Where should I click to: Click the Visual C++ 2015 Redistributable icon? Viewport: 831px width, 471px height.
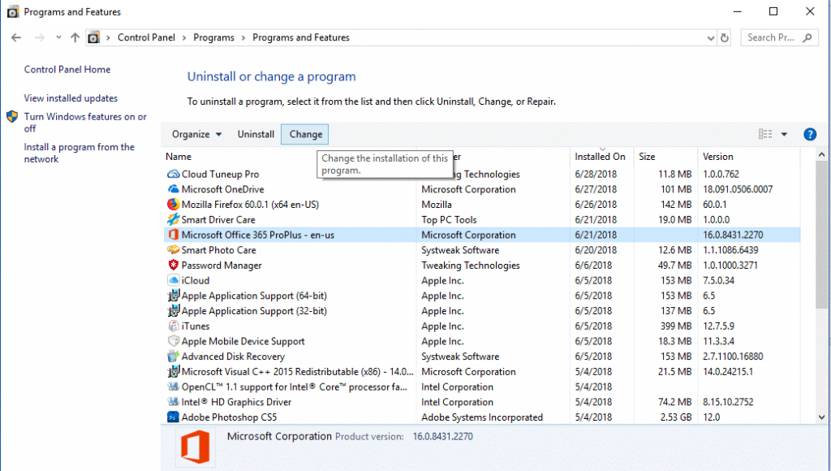(174, 371)
